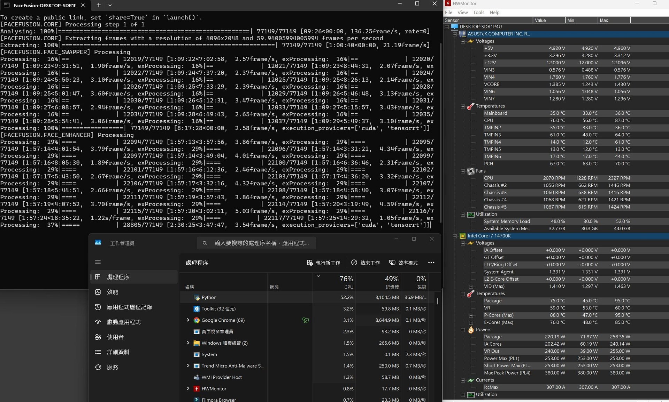Viewport: 669px width, 402px height.
Task: Open new terminal tab with plus button
Action: tap(99, 5)
